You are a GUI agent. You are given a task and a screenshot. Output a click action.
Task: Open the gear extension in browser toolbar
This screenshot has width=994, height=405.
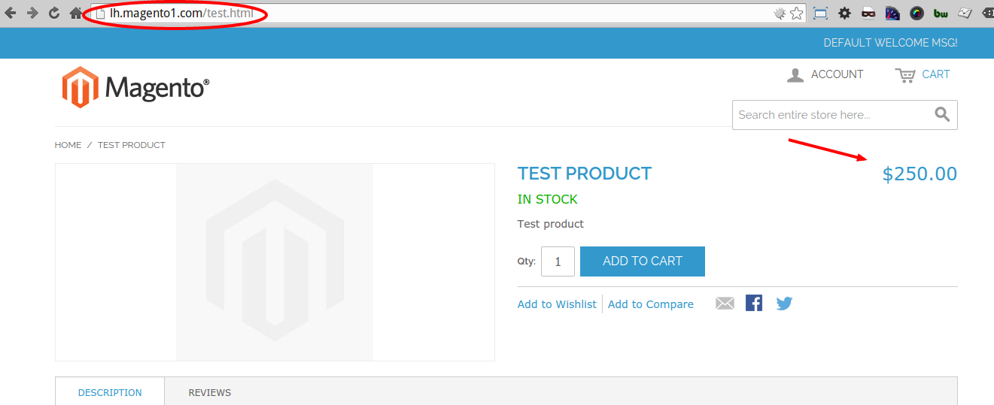844,14
